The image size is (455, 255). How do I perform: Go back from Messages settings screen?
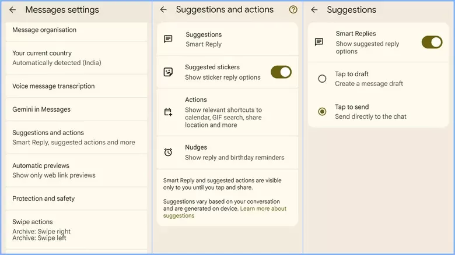coord(12,10)
